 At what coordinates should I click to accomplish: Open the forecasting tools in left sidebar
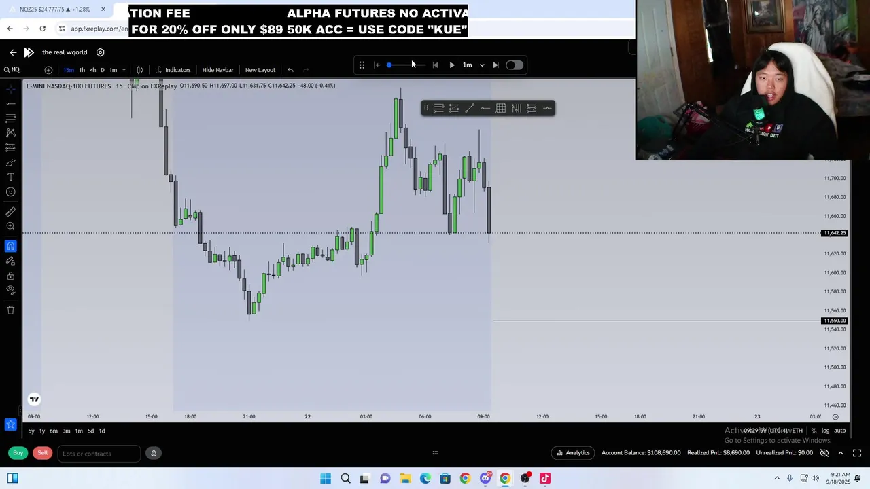11,147
